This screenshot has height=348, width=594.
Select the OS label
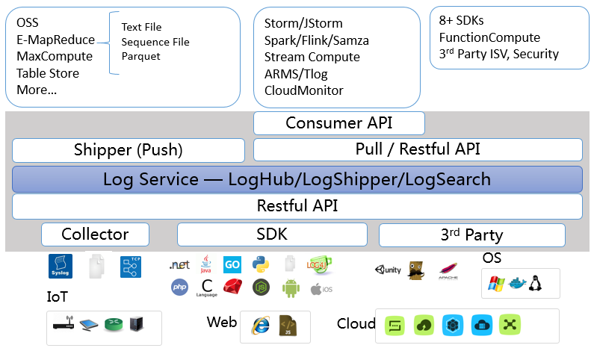click(492, 258)
